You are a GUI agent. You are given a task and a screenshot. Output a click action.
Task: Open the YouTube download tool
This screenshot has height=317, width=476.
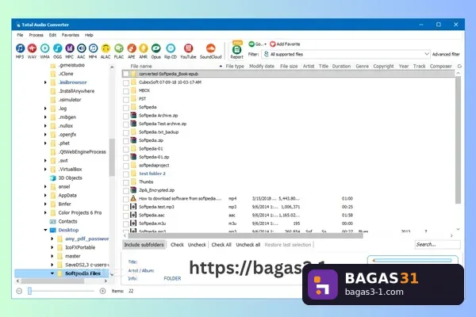(188, 48)
